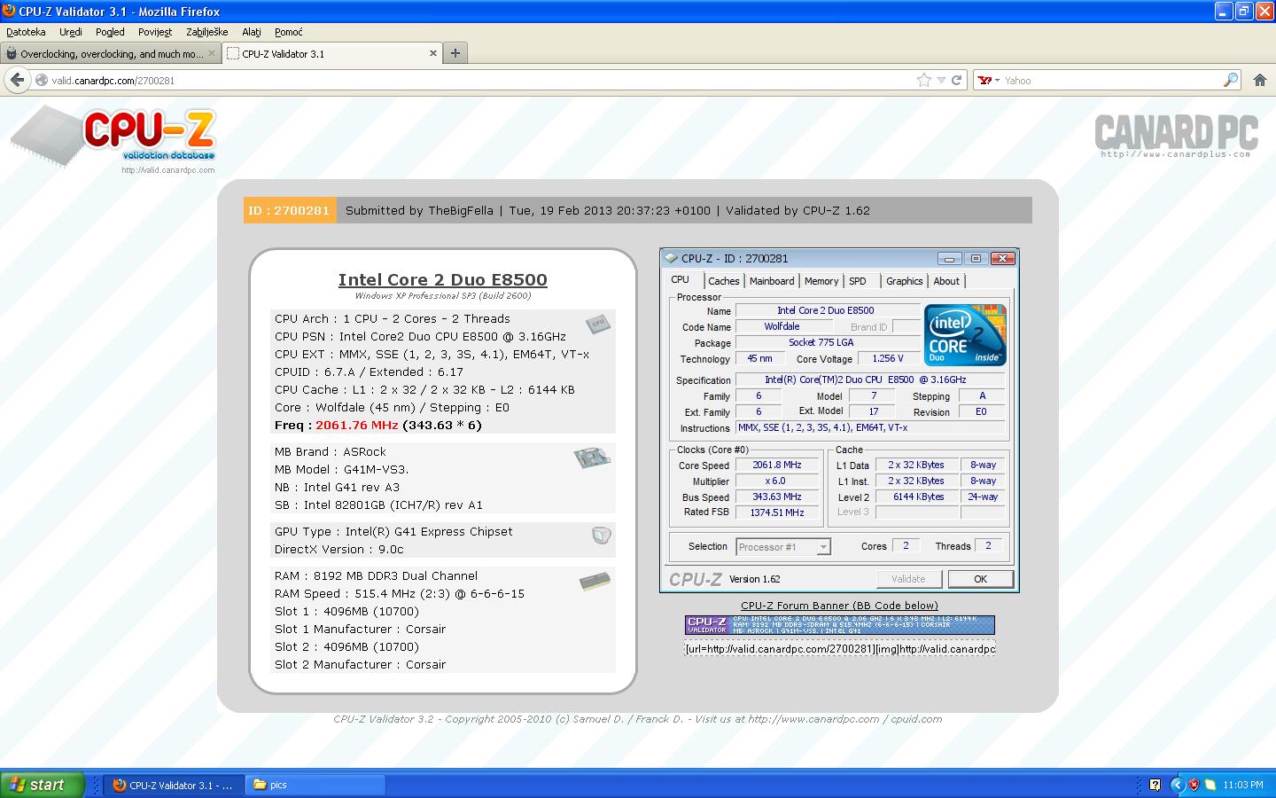Image resolution: width=1276 pixels, height=798 pixels.
Task: Open the Yahoo search engine dropdown
Action: click(989, 80)
